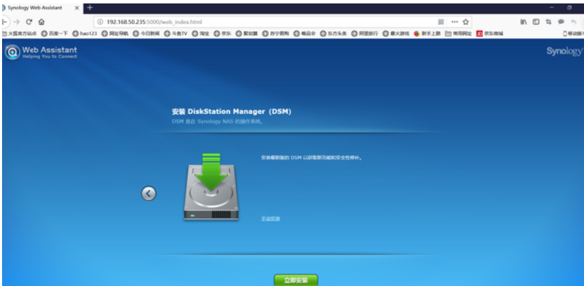Go to the browser home page icon

(x=41, y=22)
